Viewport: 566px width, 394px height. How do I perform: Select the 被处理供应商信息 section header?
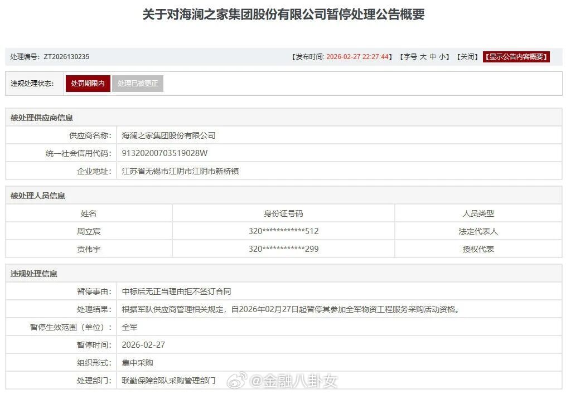pos(42,117)
